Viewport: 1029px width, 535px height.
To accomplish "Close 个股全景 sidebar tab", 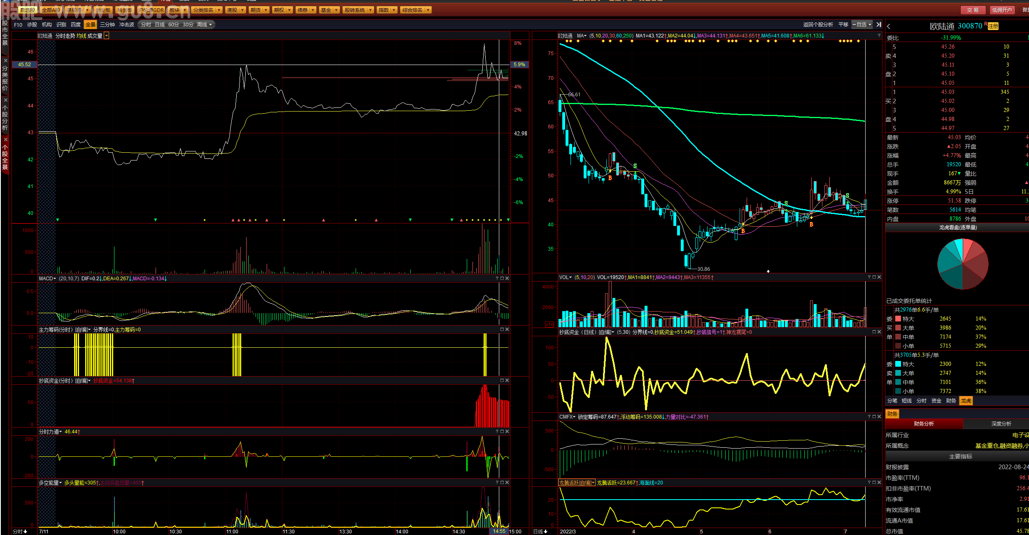I will coord(5,140).
